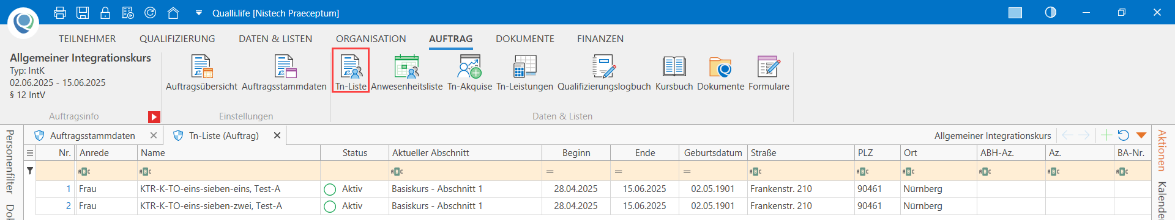Click the Qualli.life round logo button

pos(23,23)
